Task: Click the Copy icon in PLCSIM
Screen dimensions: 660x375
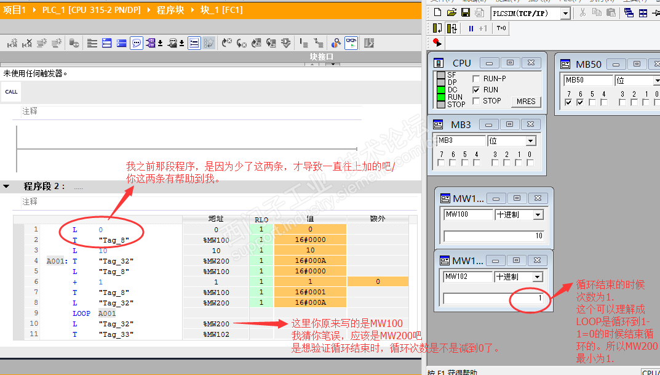Action: [x=597, y=13]
